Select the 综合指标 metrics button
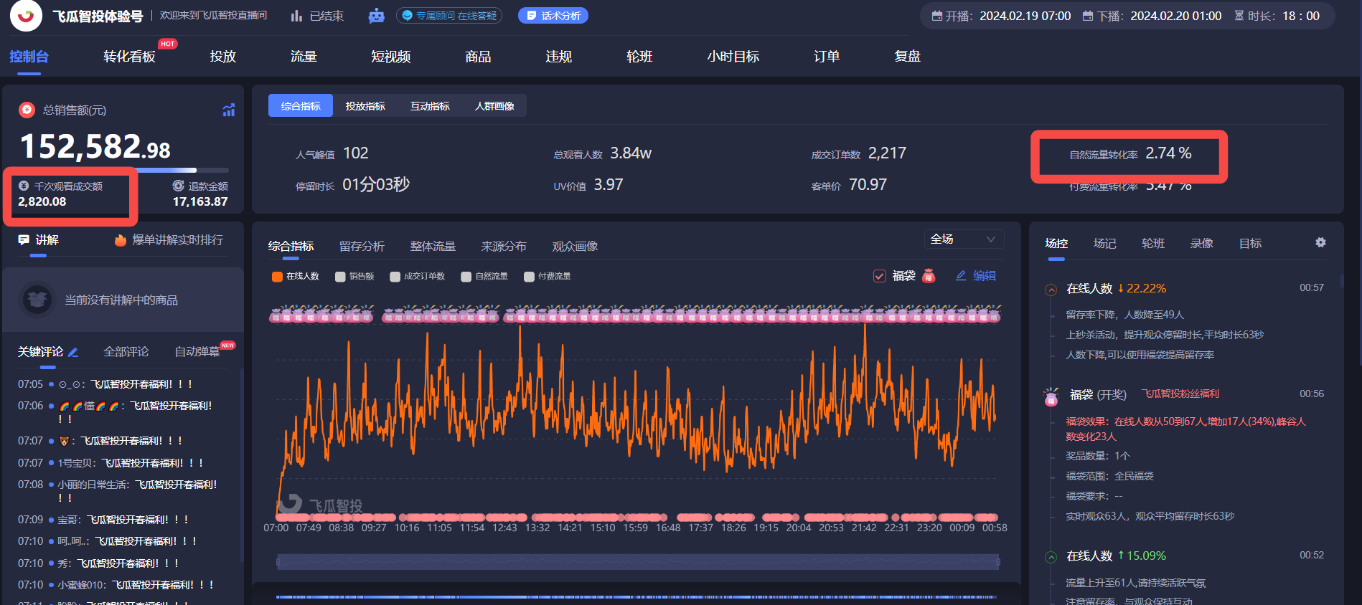The image size is (1362, 605). [x=301, y=106]
